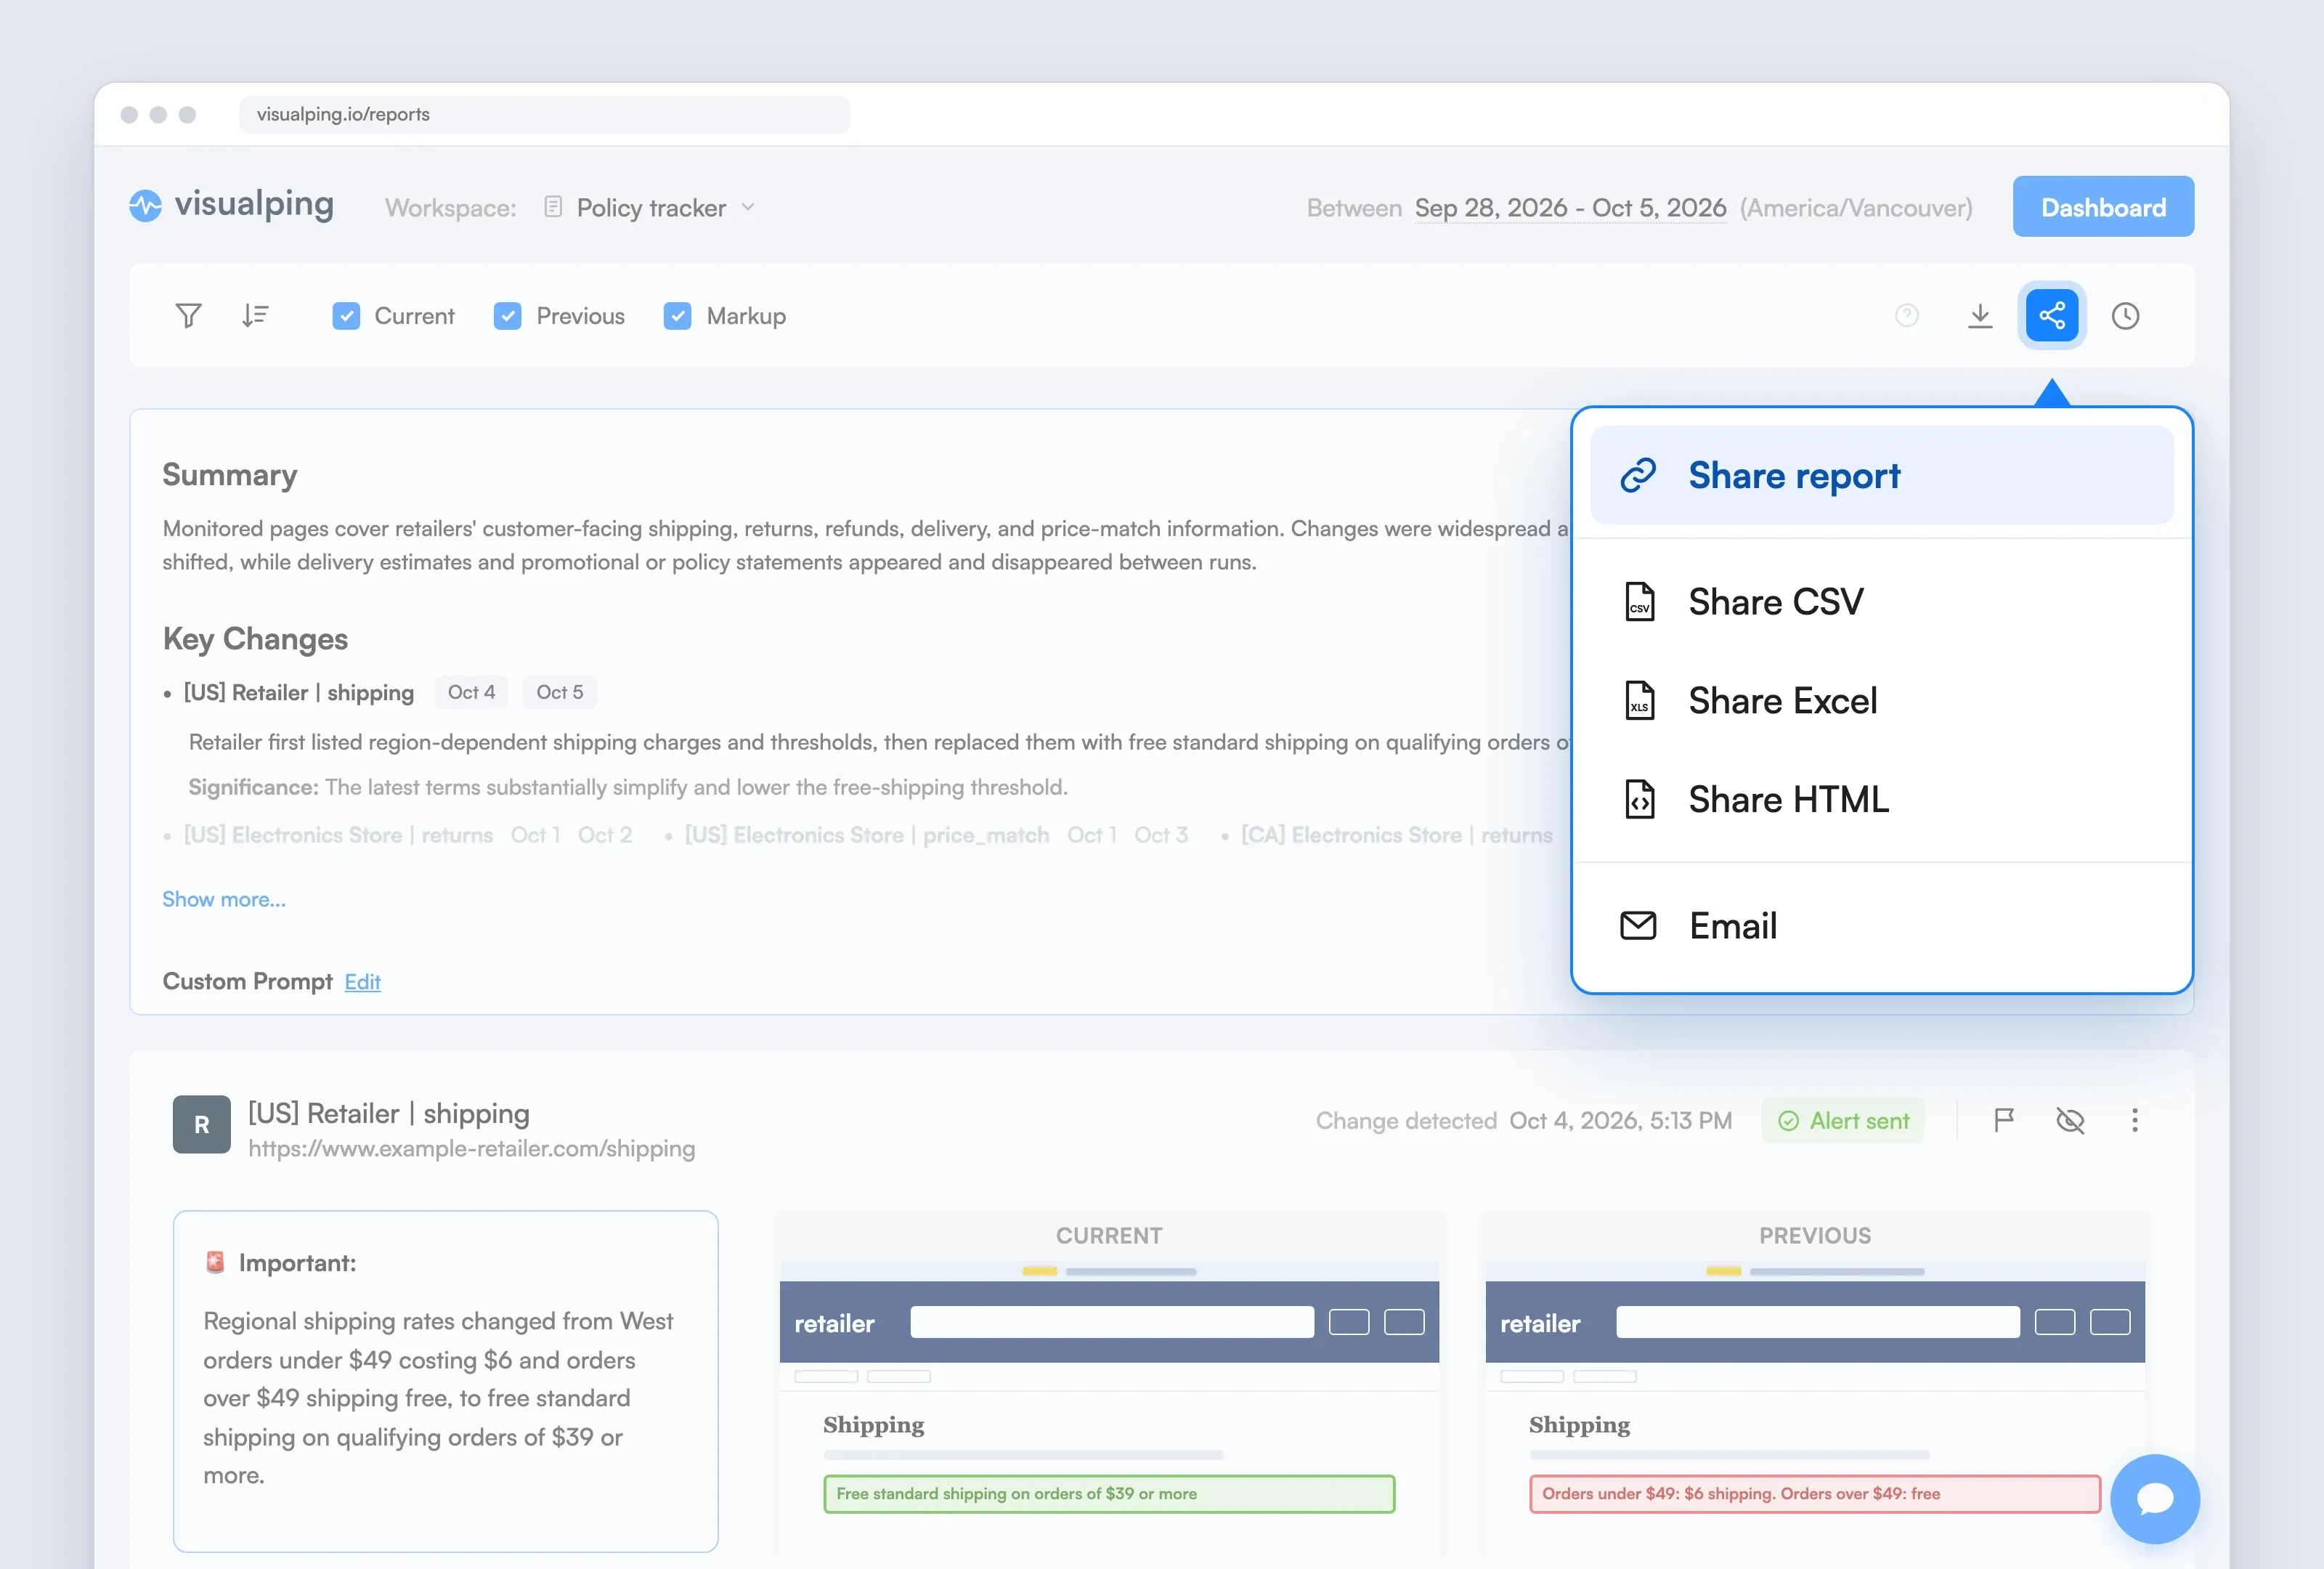Click the download report icon
The image size is (2324, 1569).
1980,316
